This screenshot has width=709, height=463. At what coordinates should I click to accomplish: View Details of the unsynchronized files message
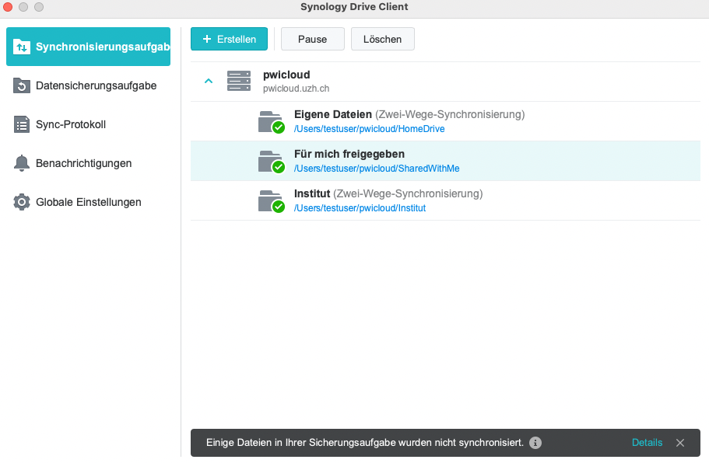tap(647, 443)
